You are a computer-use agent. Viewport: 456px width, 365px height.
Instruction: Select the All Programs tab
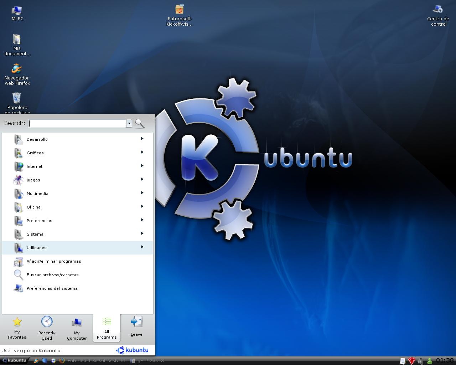107,328
